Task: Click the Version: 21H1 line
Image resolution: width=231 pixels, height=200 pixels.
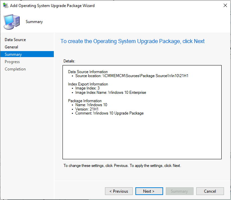Action: coord(87,109)
